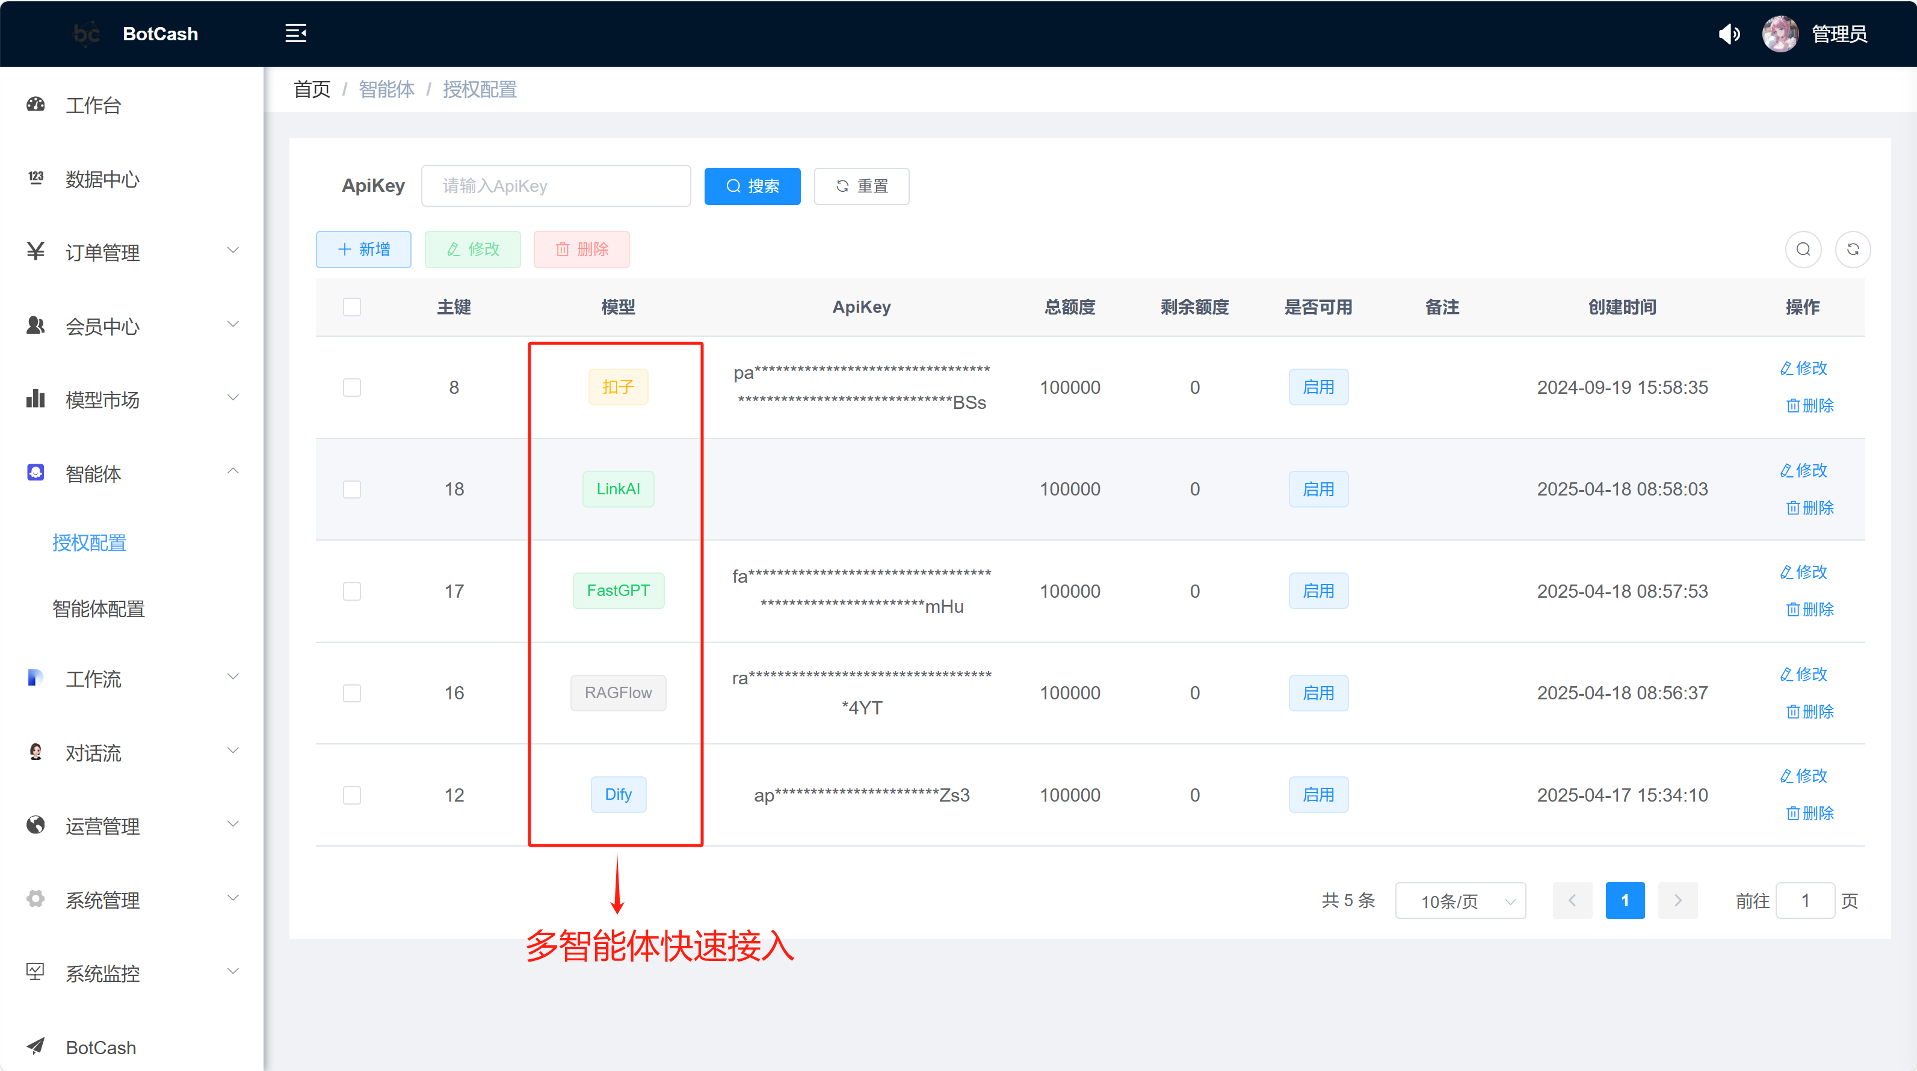Go to 智能体配置 submenu item
This screenshot has height=1071, width=1917.
pyautogui.click(x=98, y=609)
